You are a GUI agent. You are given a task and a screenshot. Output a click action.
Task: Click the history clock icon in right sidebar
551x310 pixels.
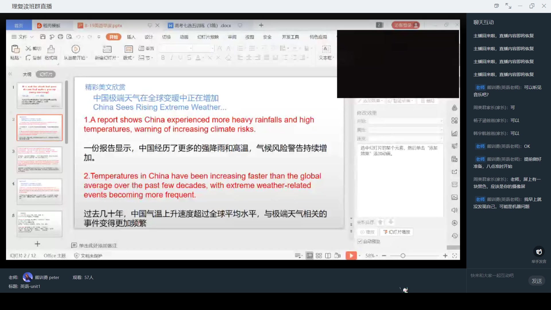pos(454,236)
